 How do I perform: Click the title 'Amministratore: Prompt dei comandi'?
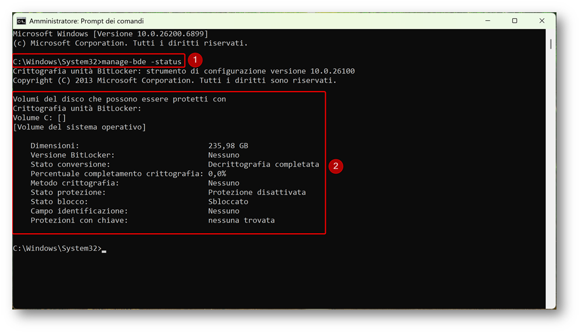(86, 21)
